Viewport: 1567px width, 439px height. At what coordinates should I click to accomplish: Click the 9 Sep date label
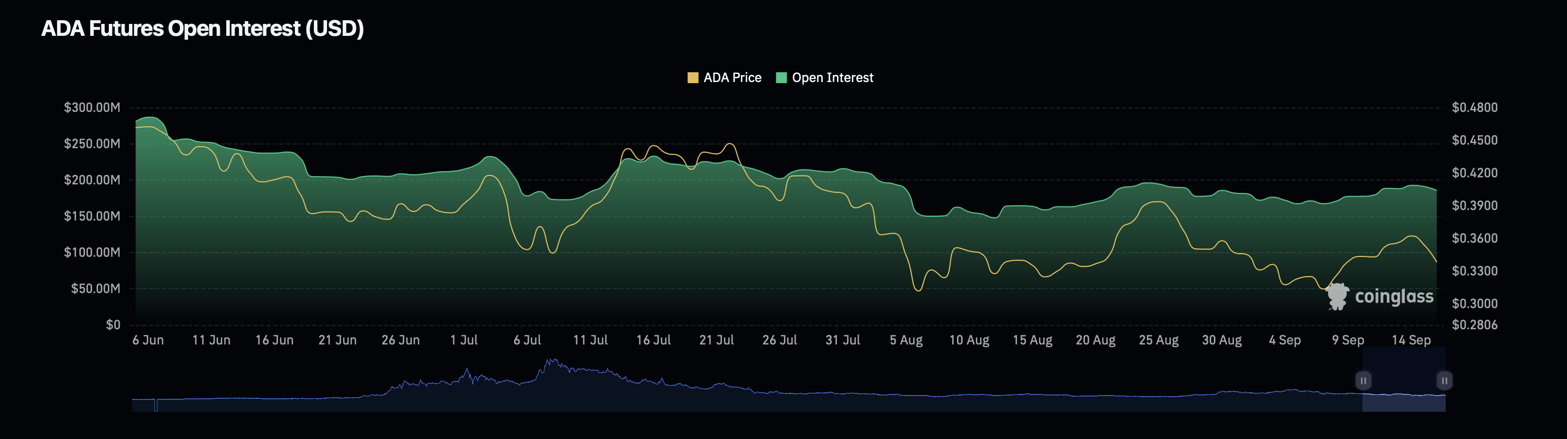click(1348, 340)
